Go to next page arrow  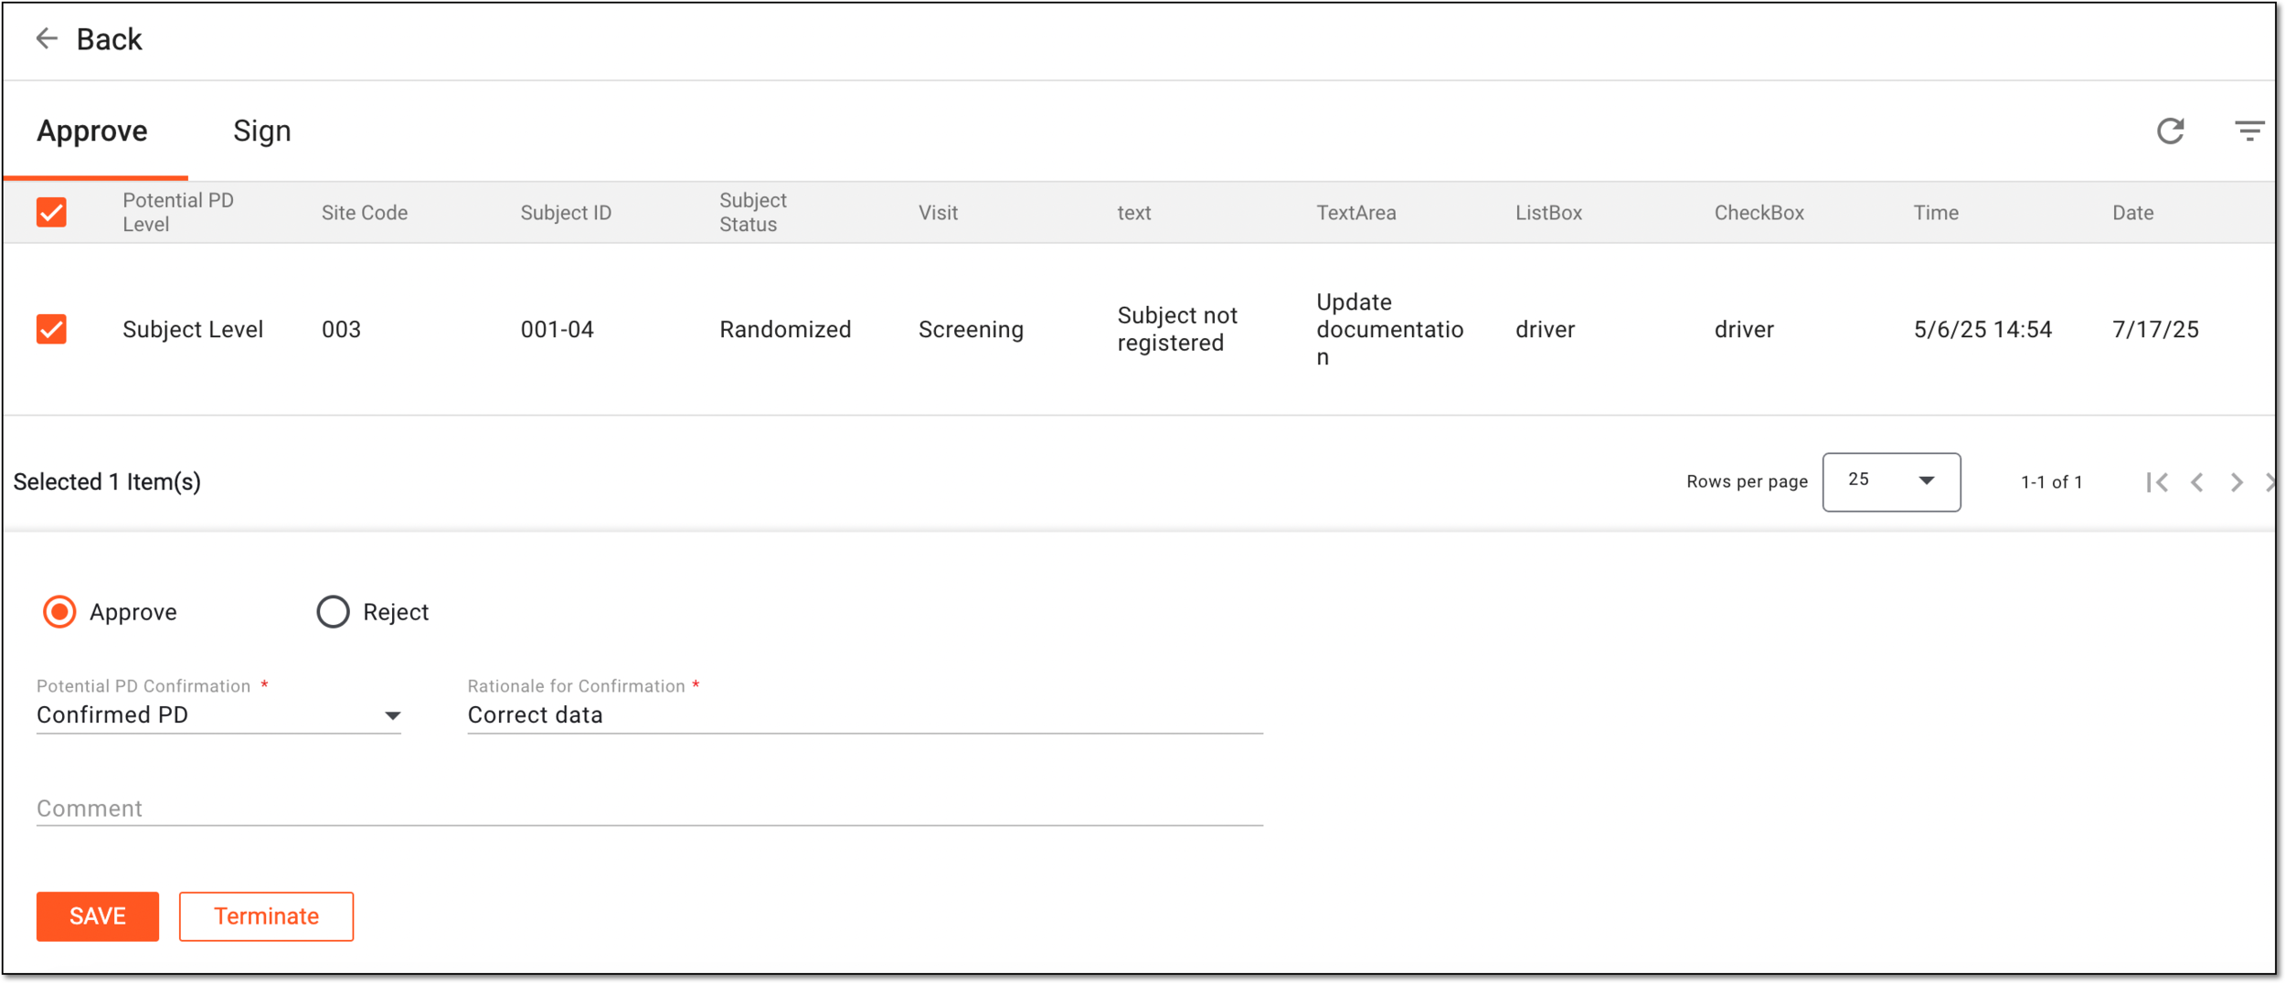[2236, 482]
